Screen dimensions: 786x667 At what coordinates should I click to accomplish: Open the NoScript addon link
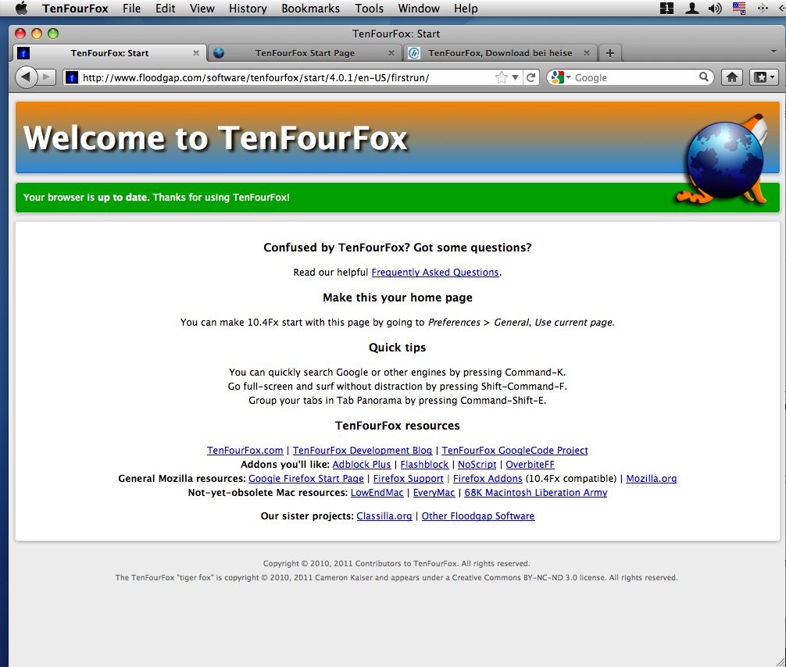tap(477, 464)
